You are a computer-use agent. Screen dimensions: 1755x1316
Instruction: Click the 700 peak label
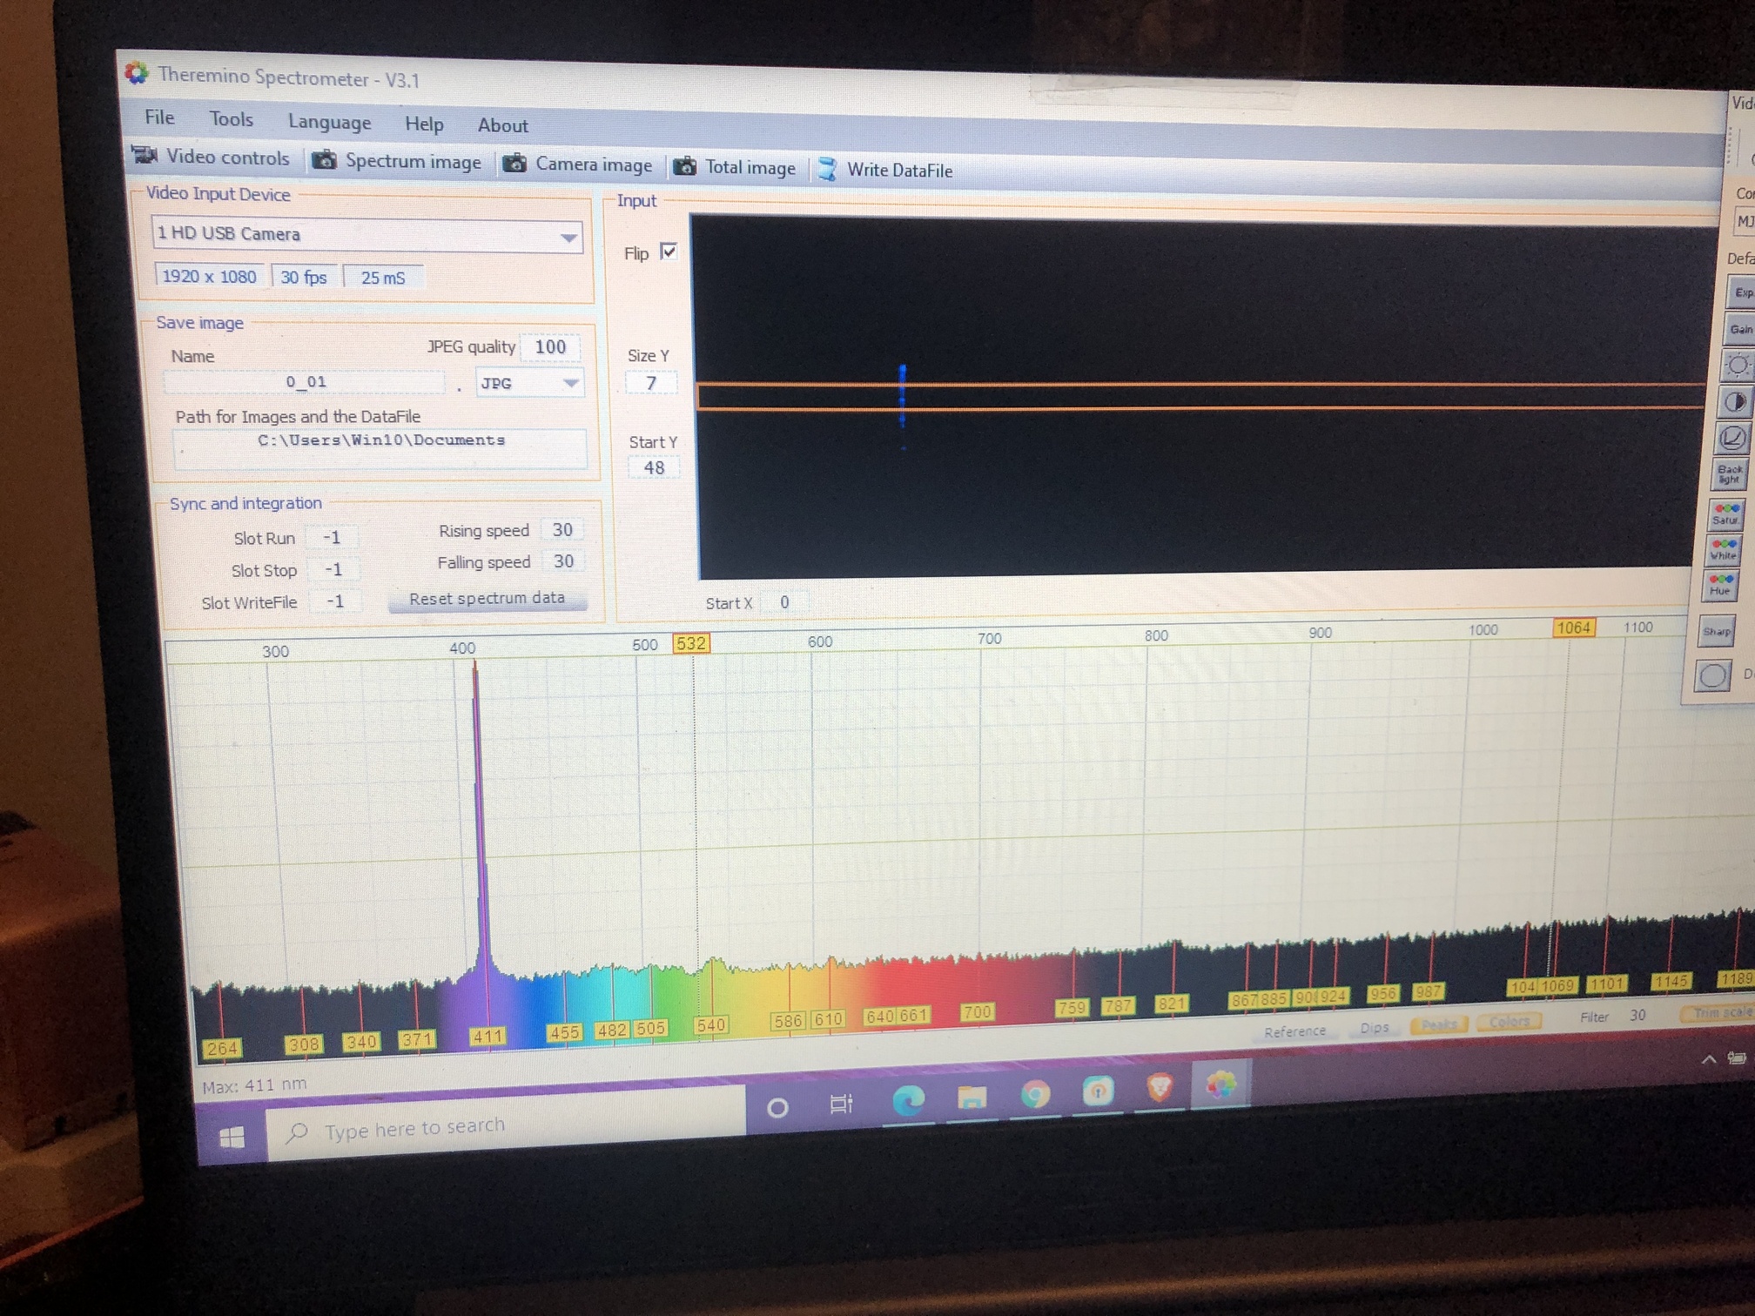[977, 1011]
